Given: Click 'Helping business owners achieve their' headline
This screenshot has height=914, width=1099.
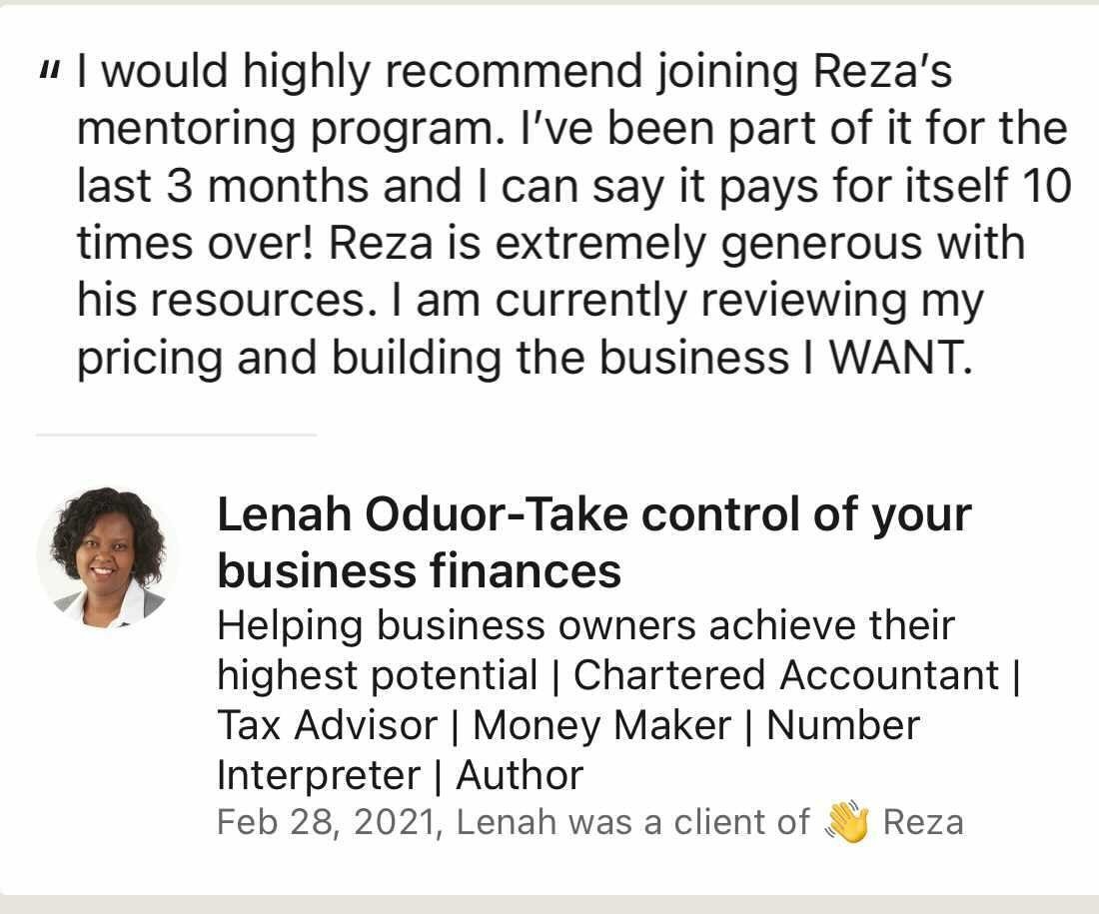Looking at the screenshot, I should pyautogui.click(x=585, y=625).
